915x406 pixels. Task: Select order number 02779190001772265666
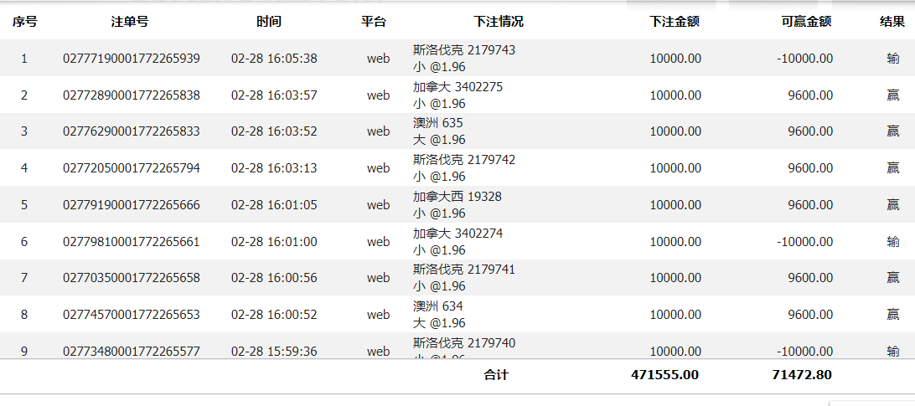(x=132, y=205)
